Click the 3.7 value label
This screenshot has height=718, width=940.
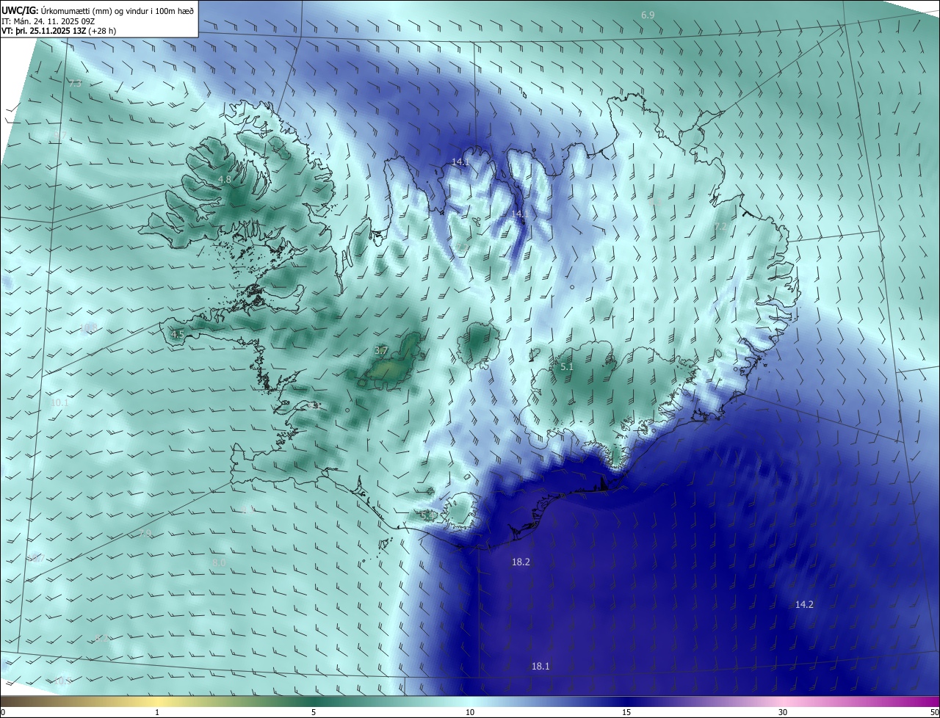point(381,351)
